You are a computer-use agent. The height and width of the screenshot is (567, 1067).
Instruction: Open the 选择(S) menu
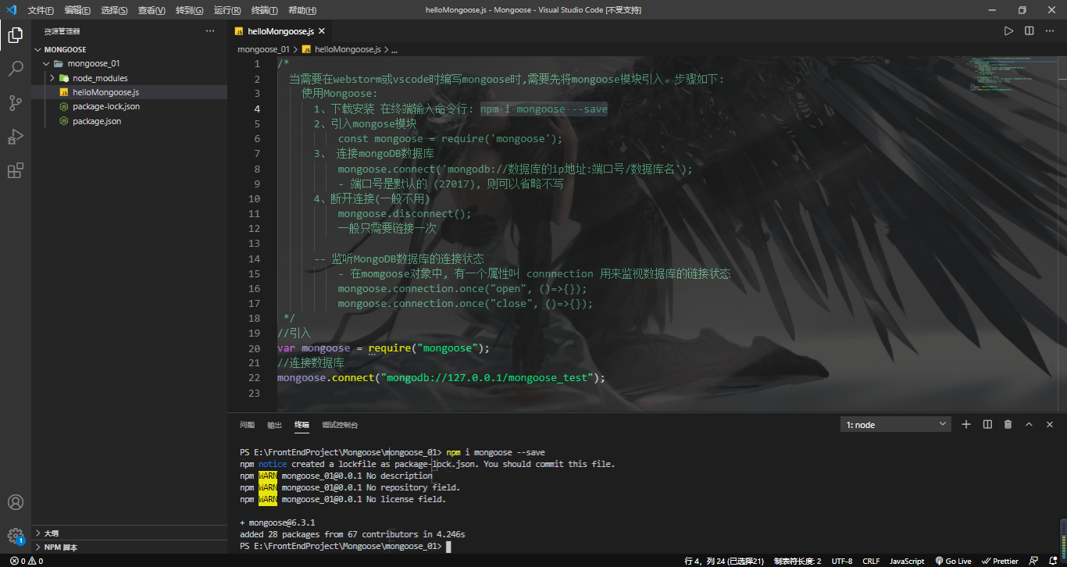tap(115, 10)
